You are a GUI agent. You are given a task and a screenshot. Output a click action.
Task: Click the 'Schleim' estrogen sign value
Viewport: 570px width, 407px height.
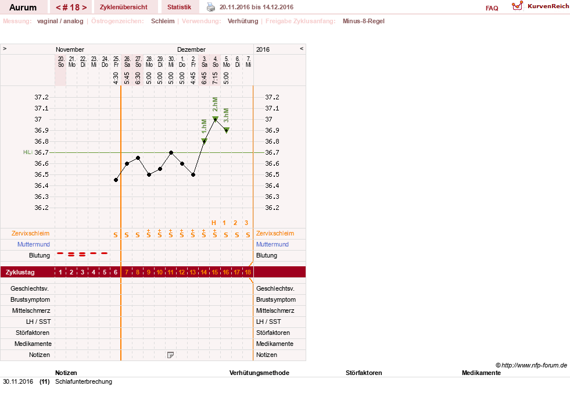(163, 21)
